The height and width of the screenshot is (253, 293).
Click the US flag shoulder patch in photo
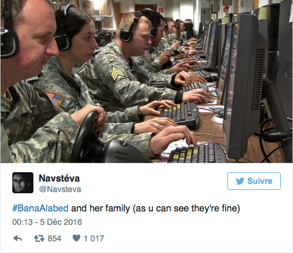(x=56, y=98)
